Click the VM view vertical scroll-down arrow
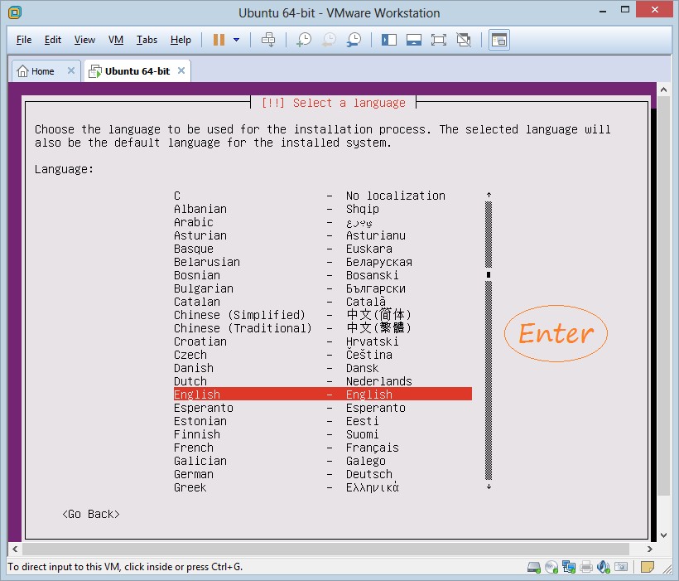 pos(663,535)
